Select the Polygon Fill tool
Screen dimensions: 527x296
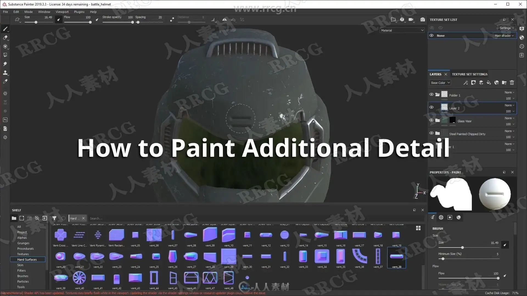[x=5, y=55]
